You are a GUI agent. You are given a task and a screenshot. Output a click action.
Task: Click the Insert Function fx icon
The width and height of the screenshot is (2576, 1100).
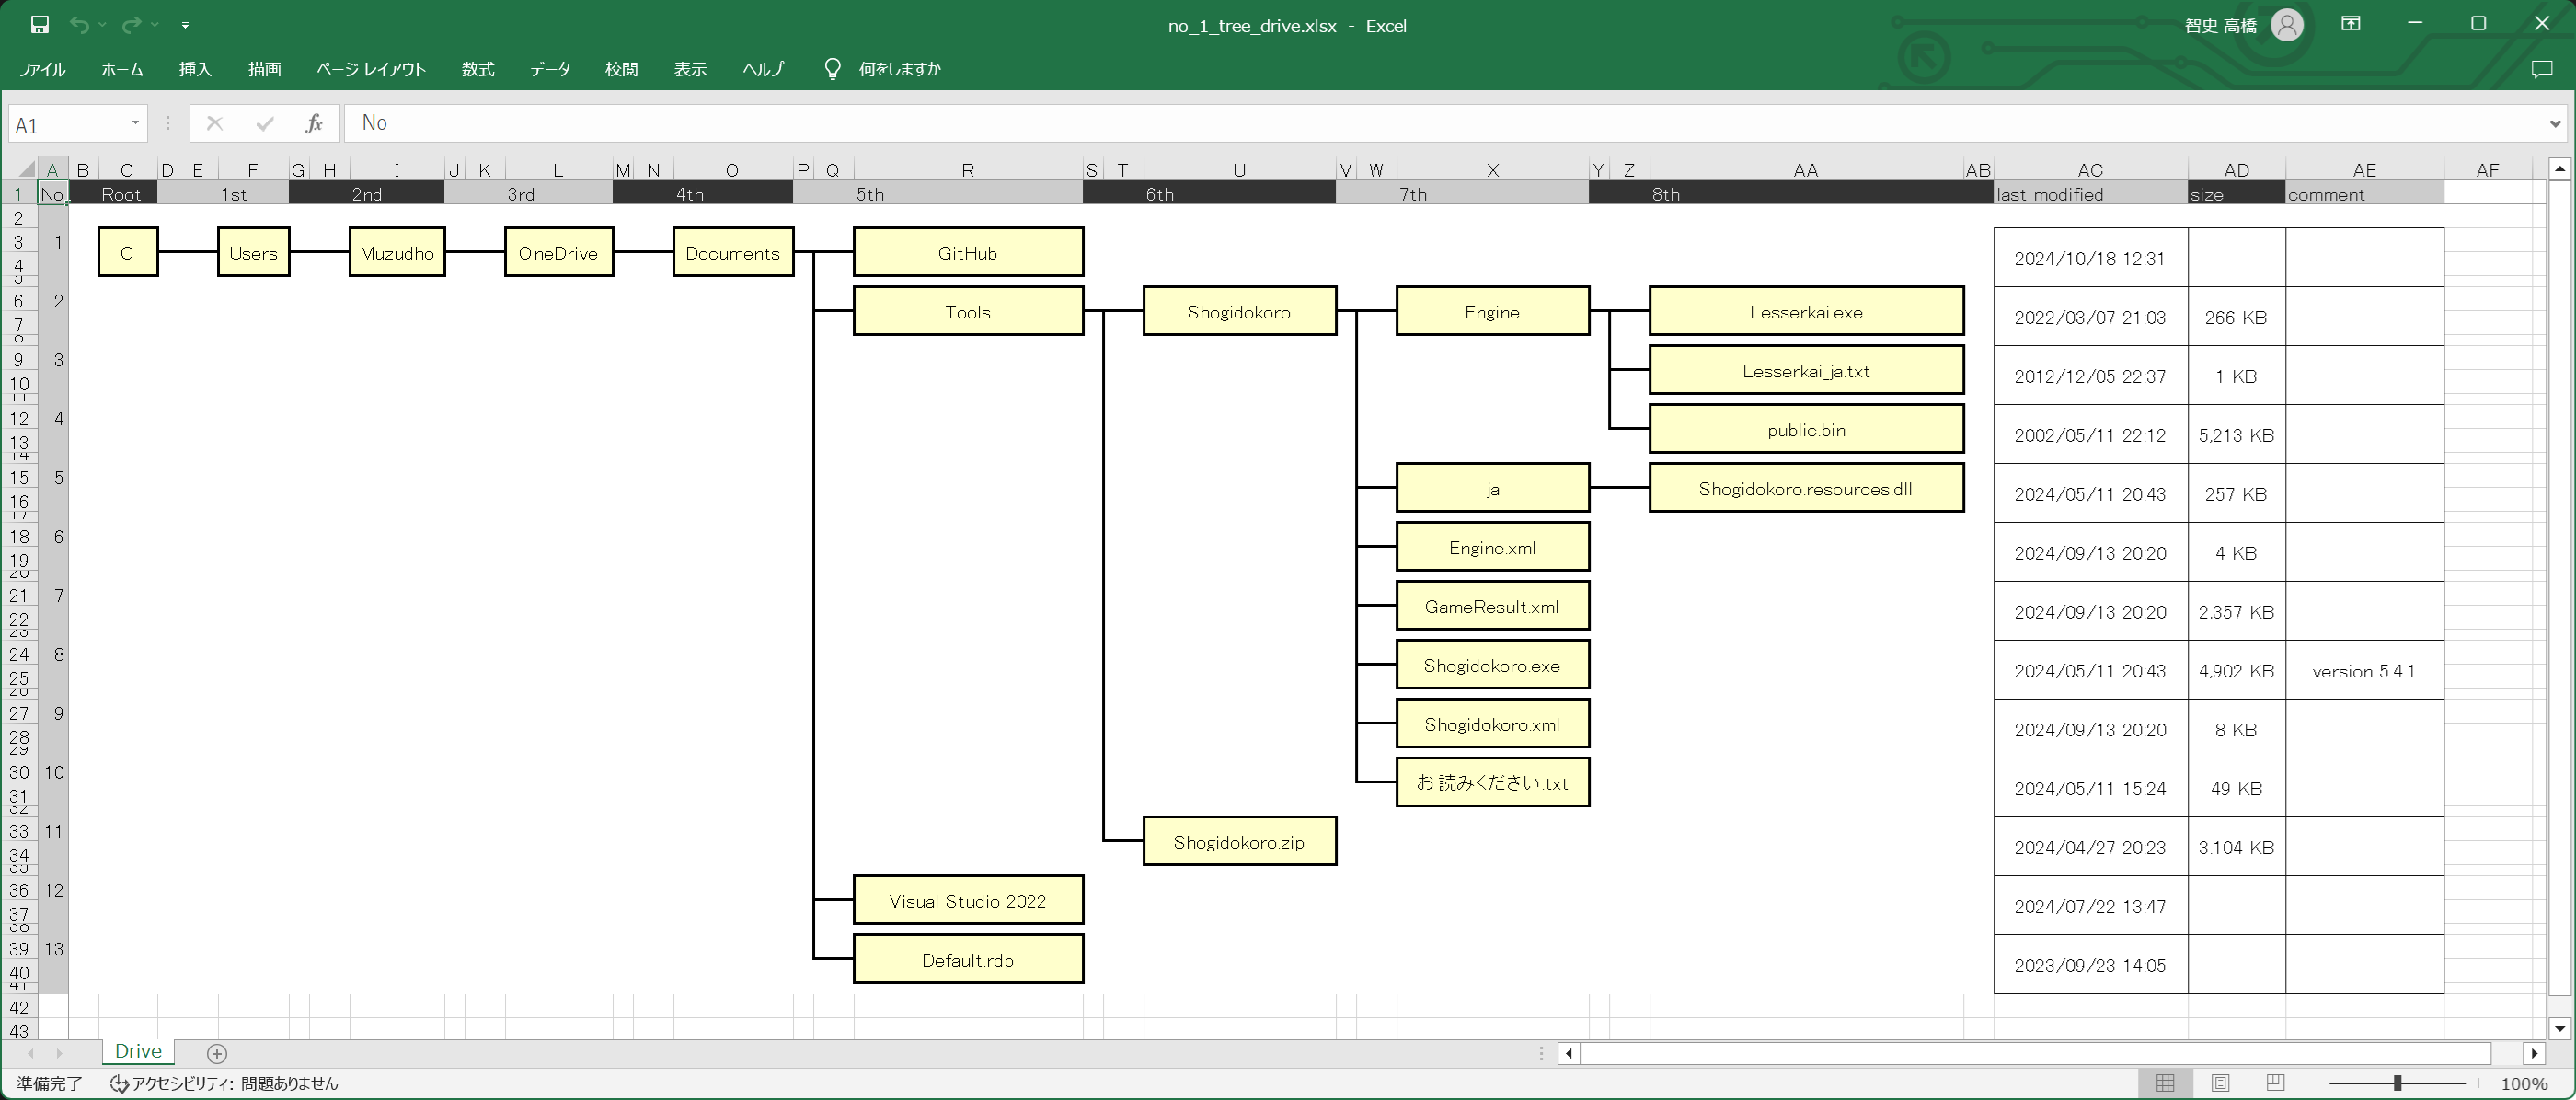(x=314, y=123)
